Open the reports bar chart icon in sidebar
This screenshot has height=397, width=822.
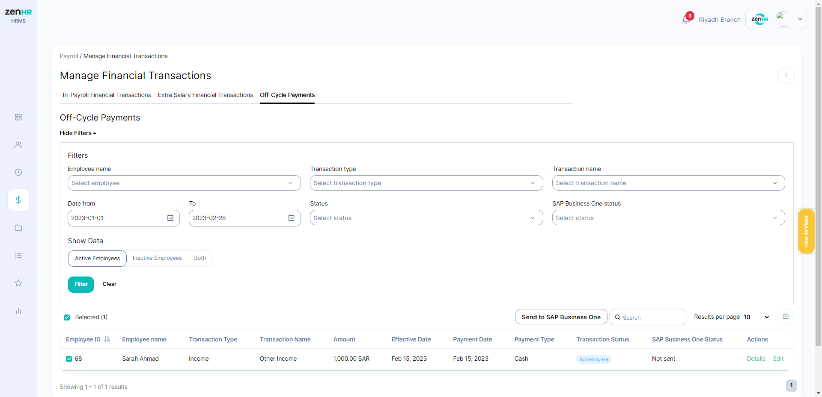(x=18, y=311)
